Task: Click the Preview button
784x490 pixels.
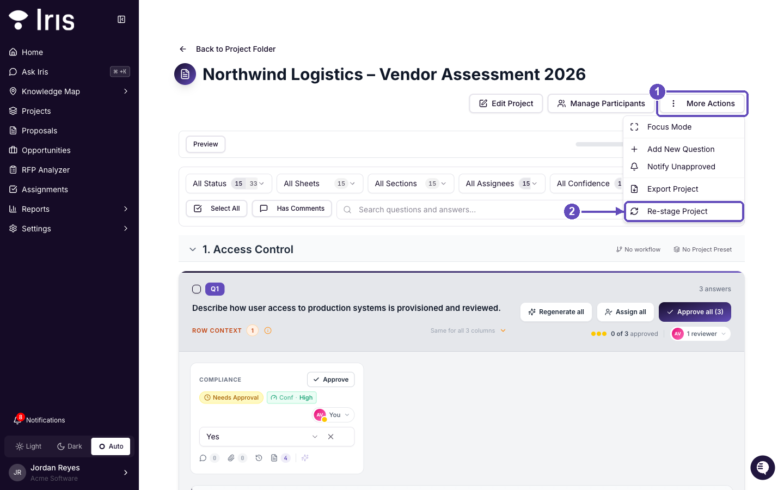Action: (206, 144)
